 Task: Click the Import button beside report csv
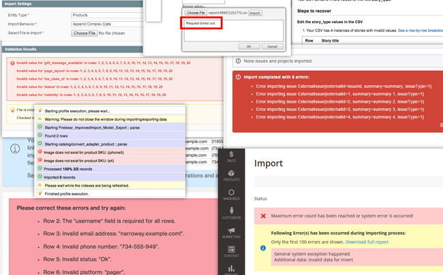pyautogui.click(x=255, y=13)
